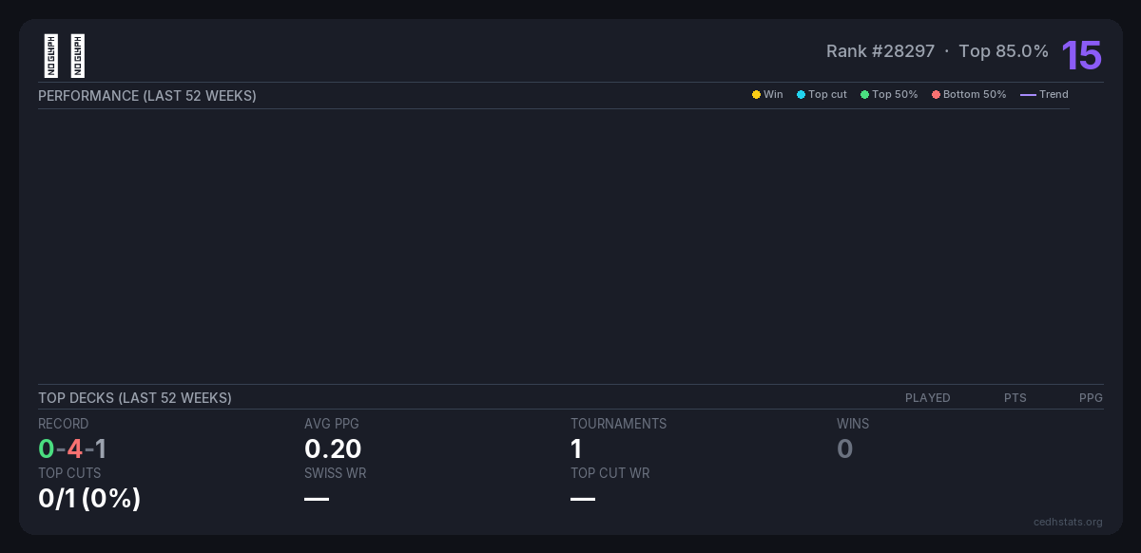Image resolution: width=1141 pixels, height=553 pixels.
Task: Toggle the Top cut legend series
Action: [x=822, y=95]
